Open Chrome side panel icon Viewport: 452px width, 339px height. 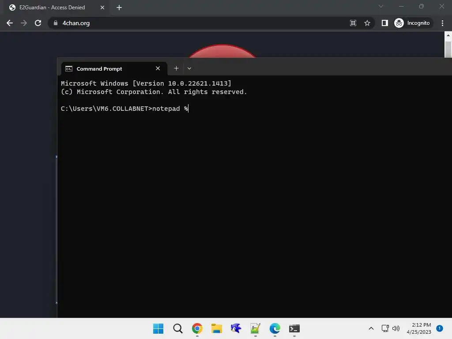click(385, 23)
